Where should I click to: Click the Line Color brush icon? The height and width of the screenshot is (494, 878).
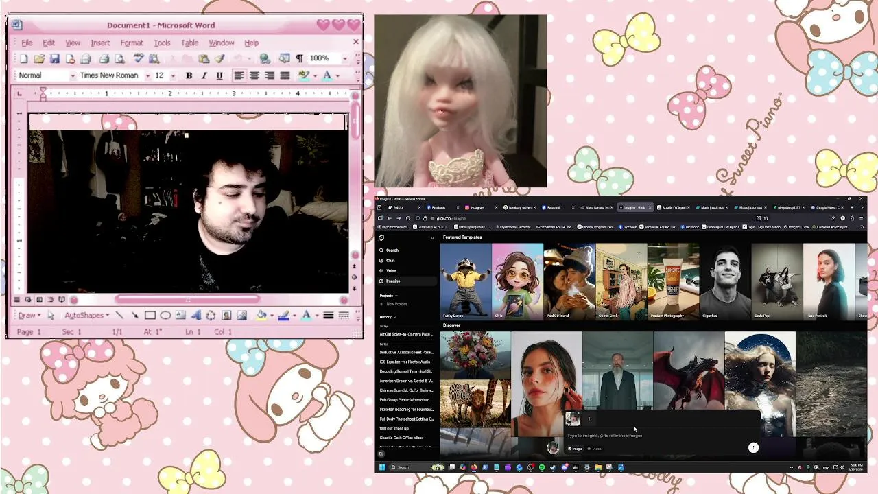[x=283, y=316]
